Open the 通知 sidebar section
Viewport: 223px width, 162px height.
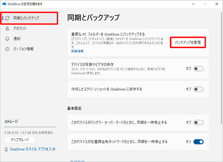[17, 39]
